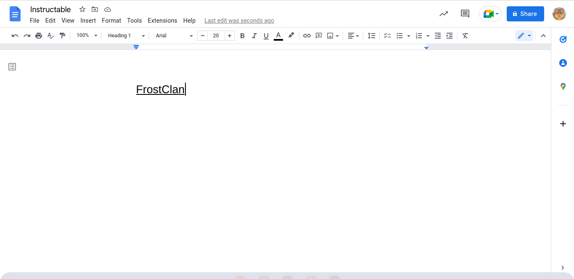Viewport: 574px width, 279px height.
Task: Open the Extensions menu
Action: [162, 20]
